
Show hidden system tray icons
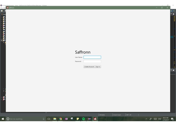click(146, 119)
